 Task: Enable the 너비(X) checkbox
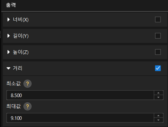[x=158, y=19]
